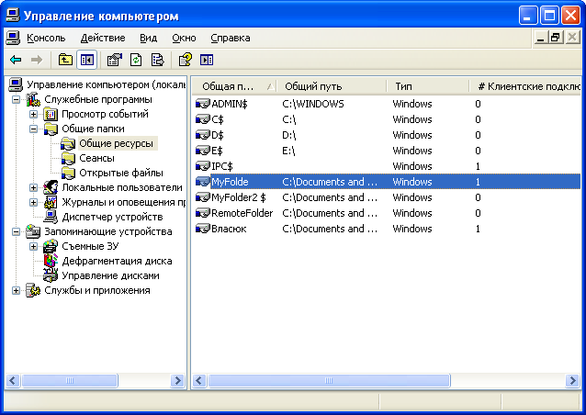586x415 pixels.
Task: Collapse the Запоминающие устройства node
Action: [x=16, y=231]
